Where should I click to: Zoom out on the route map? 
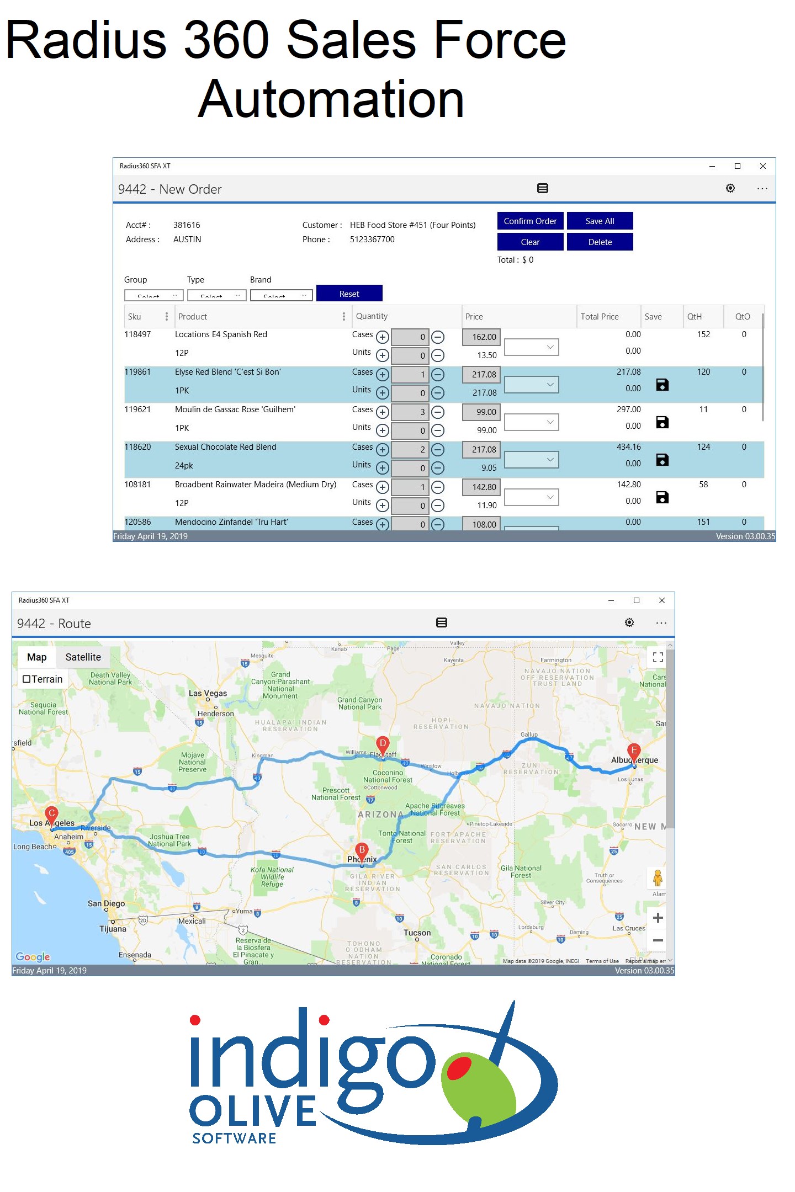point(658,940)
